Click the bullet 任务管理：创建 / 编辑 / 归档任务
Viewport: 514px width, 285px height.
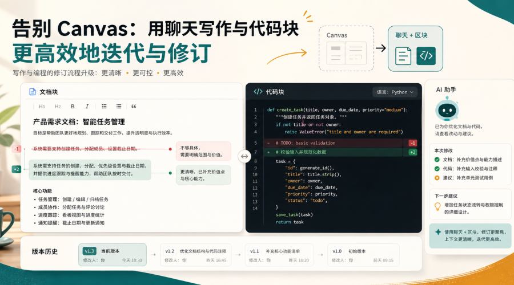pyautogui.click(x=73, y=199)
